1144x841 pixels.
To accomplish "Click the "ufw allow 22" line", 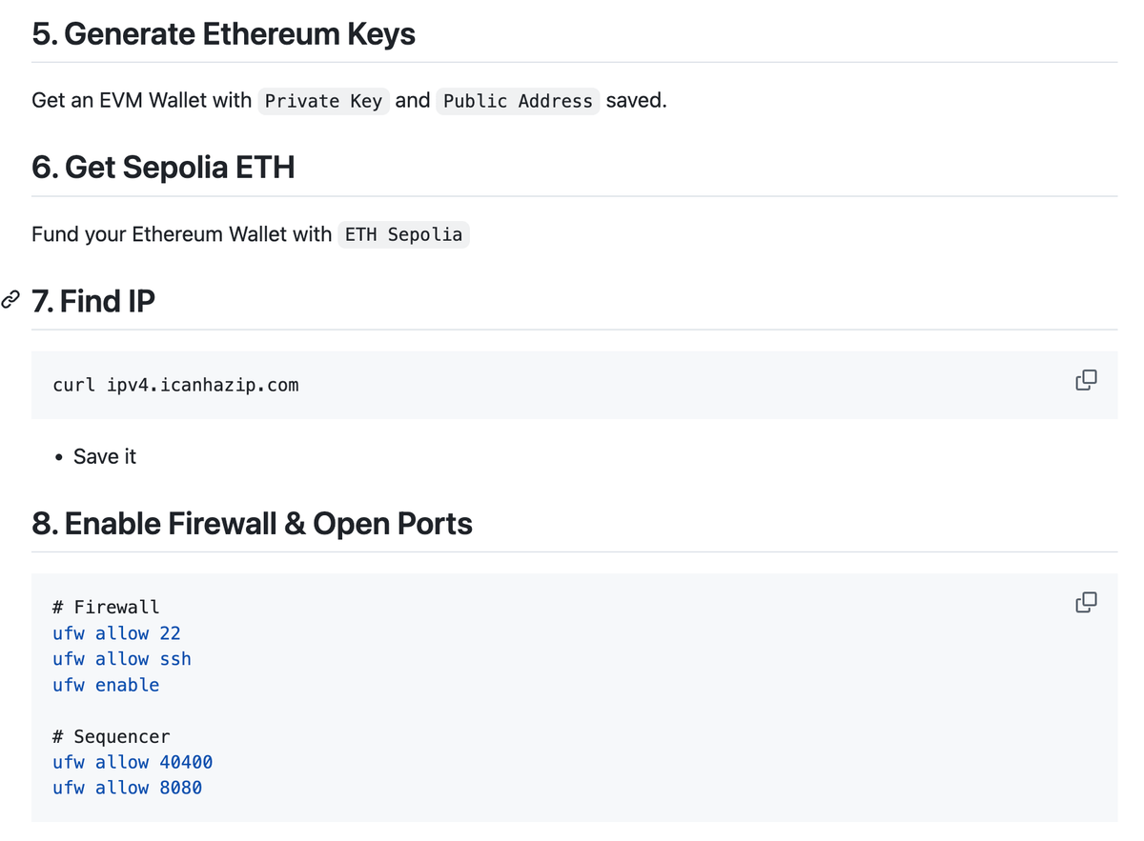I will [116, 633].
